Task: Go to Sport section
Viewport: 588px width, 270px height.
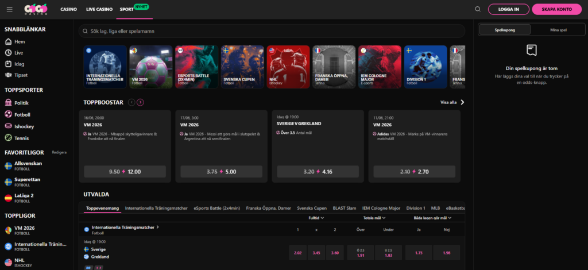Action: click(127, 9)
